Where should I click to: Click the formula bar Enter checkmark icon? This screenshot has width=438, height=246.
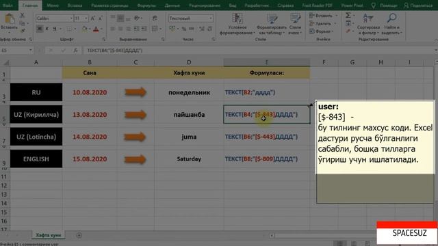tap(64, 50)
